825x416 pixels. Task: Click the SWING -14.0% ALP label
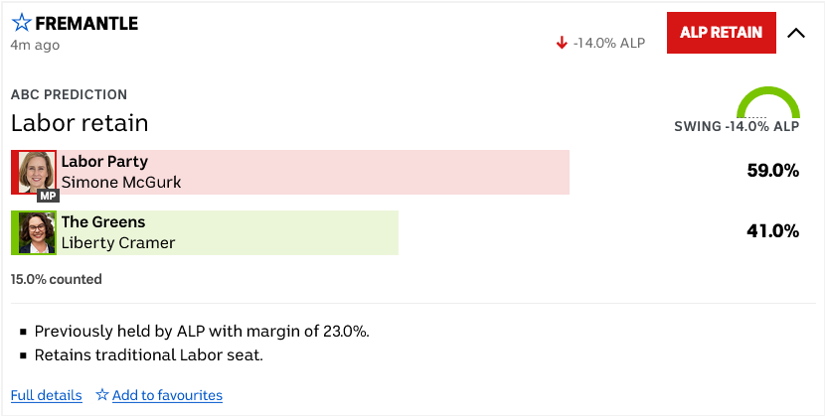(x=736, y=127)
